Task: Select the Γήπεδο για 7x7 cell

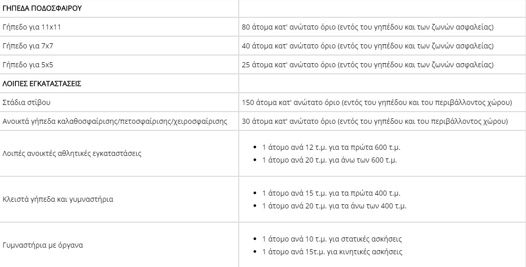Action: [x=119, y=46]
